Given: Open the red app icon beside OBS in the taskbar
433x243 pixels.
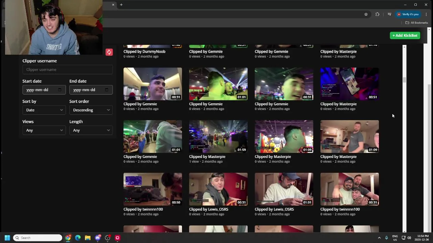Looking at the screenshot, I should click(117, 238).
